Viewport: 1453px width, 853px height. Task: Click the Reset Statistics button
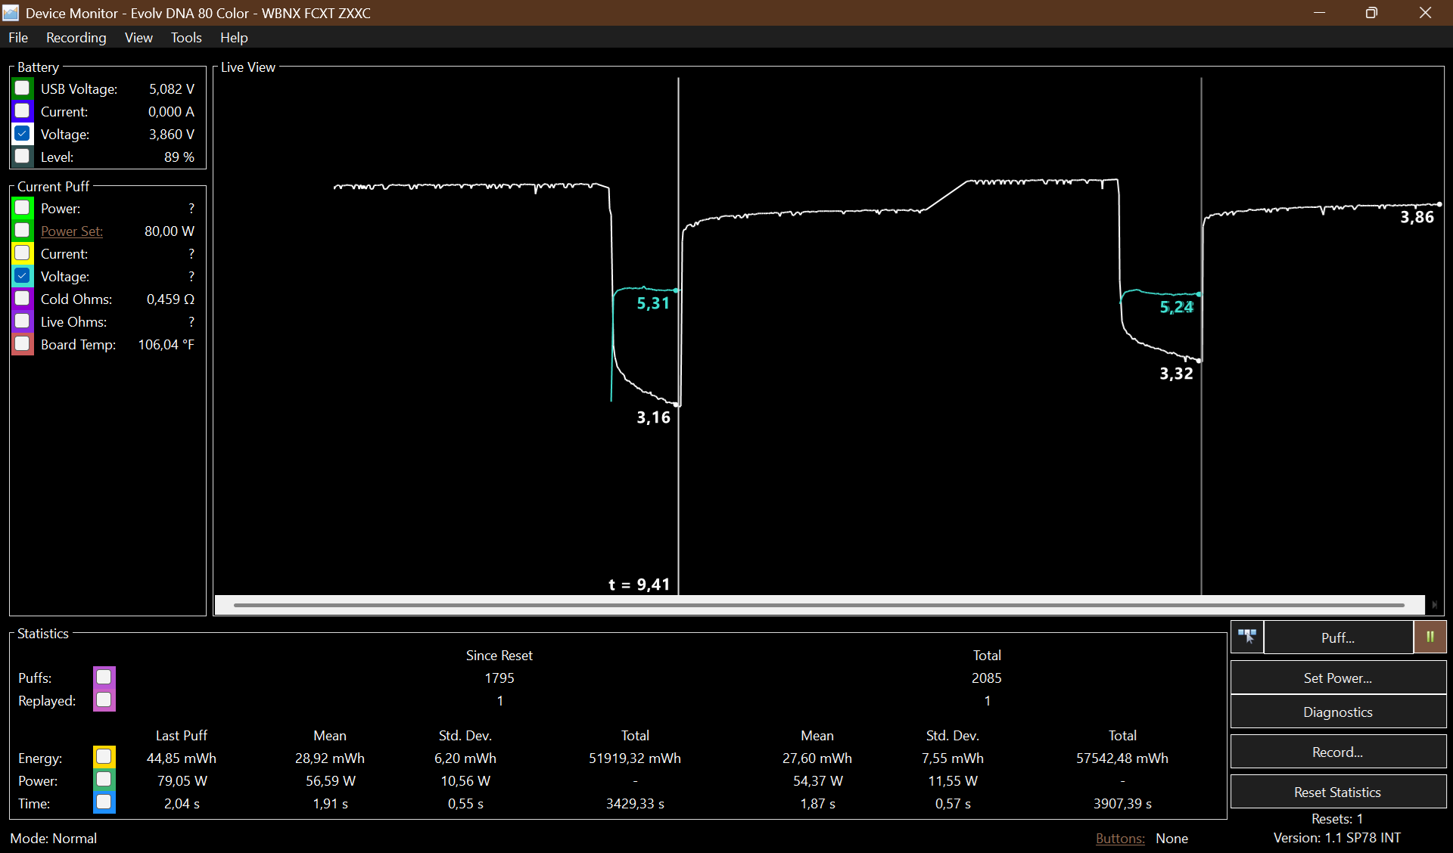[1338, 792]
